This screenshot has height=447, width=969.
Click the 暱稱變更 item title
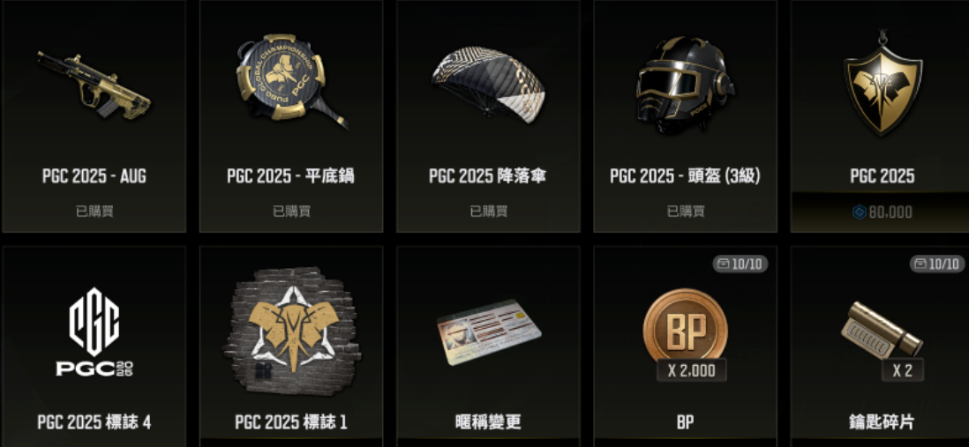(x=488, y=422)
